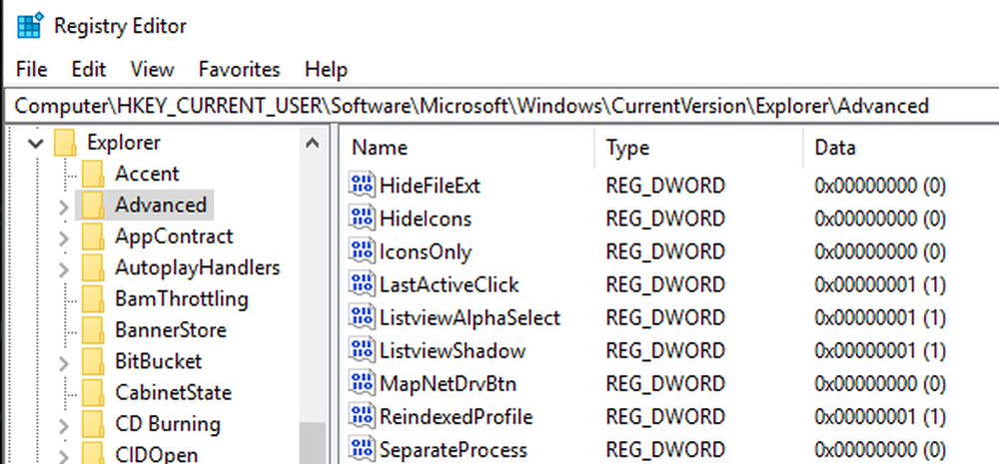Sort values by Name column header
999x464 pixels.
467,148
